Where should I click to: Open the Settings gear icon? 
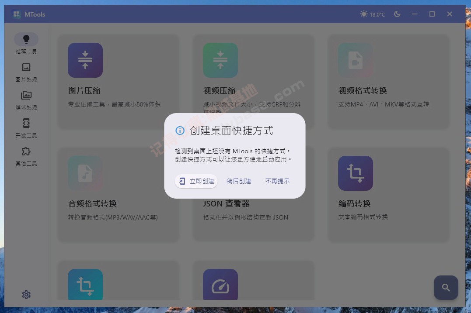[x=26, y=295]
